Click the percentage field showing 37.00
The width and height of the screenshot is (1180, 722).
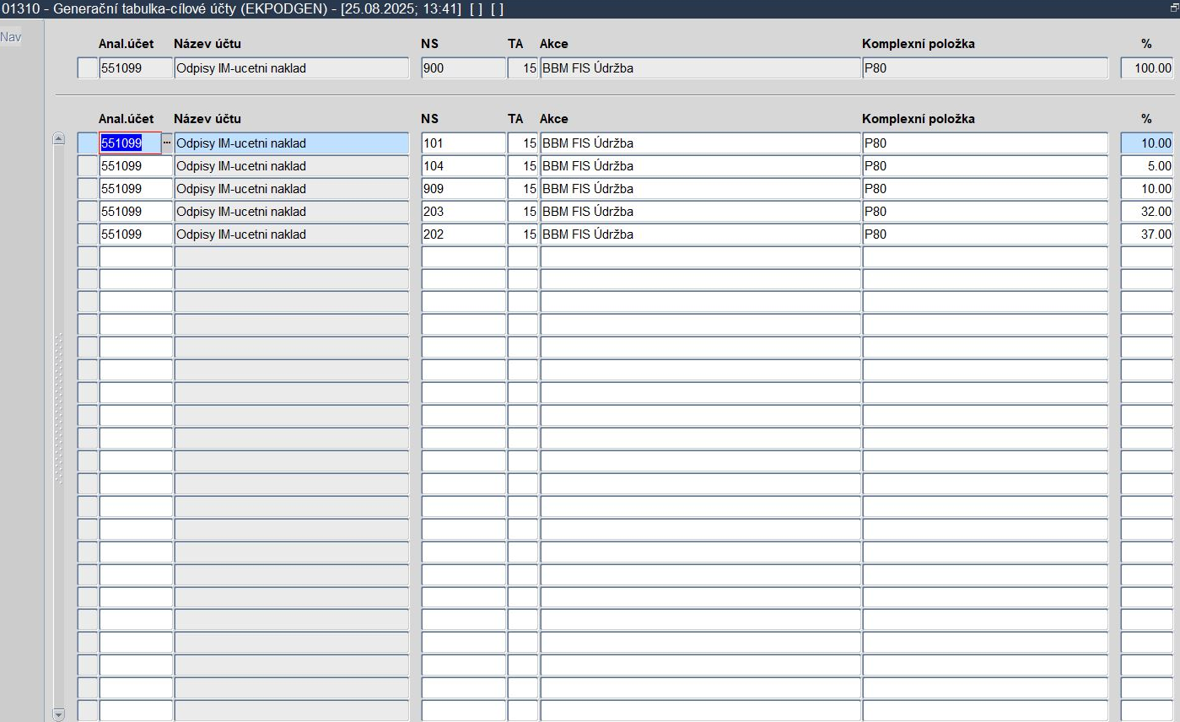(1146, 234)
